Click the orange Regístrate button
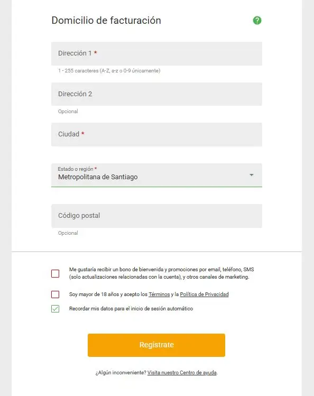 click(x=156, y=345)
